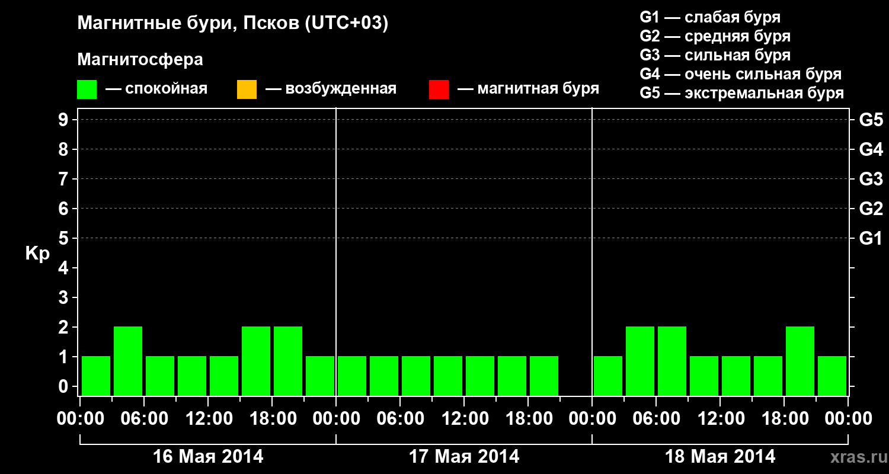Click the 17 Мая 18:00–21:00 bar

click(544, 376)
